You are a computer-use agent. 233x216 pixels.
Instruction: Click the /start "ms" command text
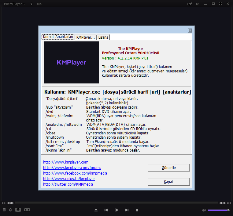pos(54,146)
